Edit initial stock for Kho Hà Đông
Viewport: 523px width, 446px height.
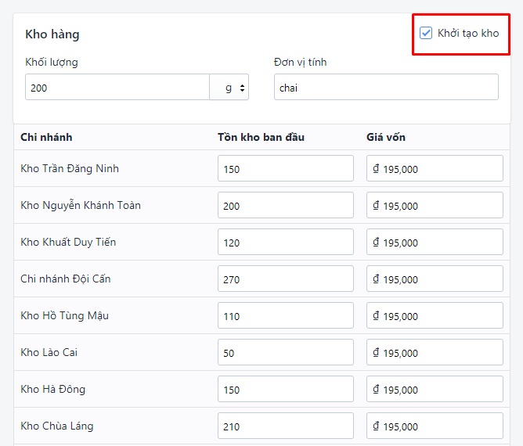[286, 389]
